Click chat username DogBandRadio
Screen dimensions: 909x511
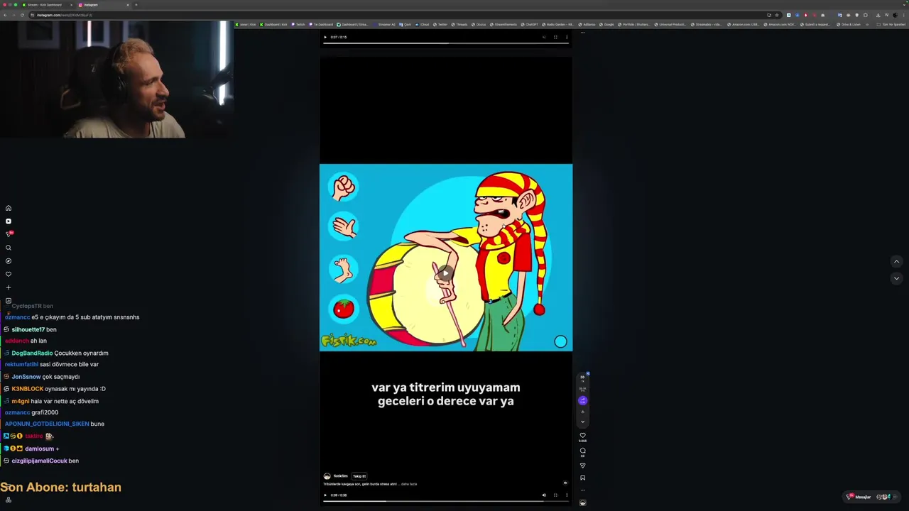[x=32, y=353]
